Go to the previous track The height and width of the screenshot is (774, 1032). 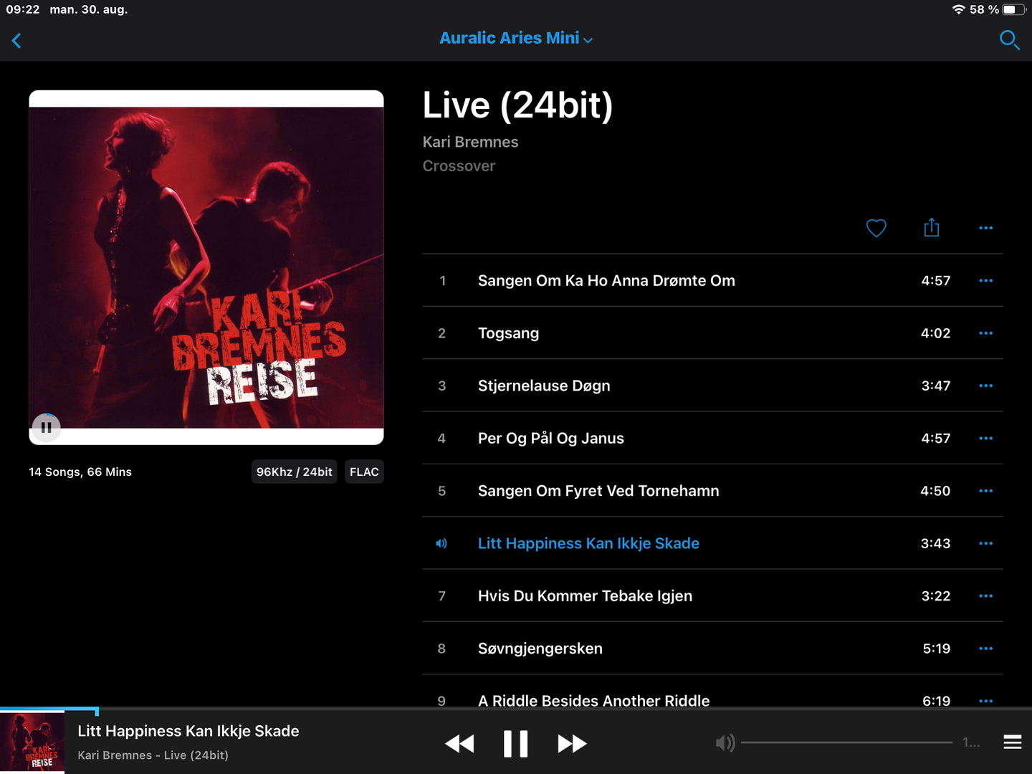459,744
